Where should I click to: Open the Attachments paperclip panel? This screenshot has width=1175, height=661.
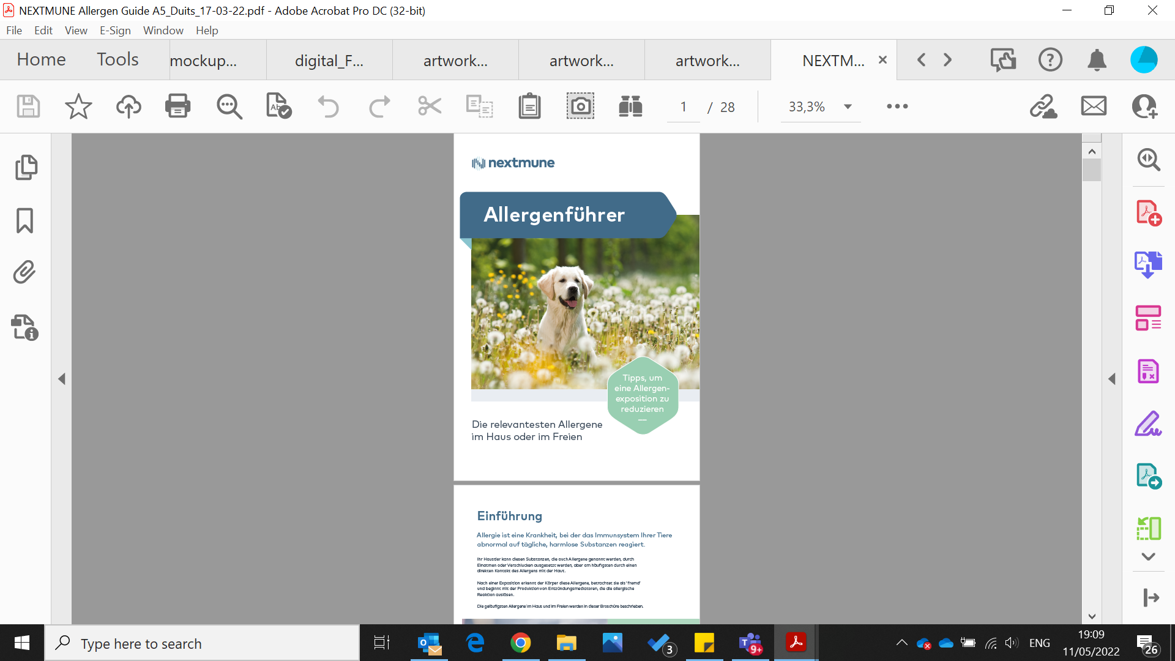pos(24,272)
